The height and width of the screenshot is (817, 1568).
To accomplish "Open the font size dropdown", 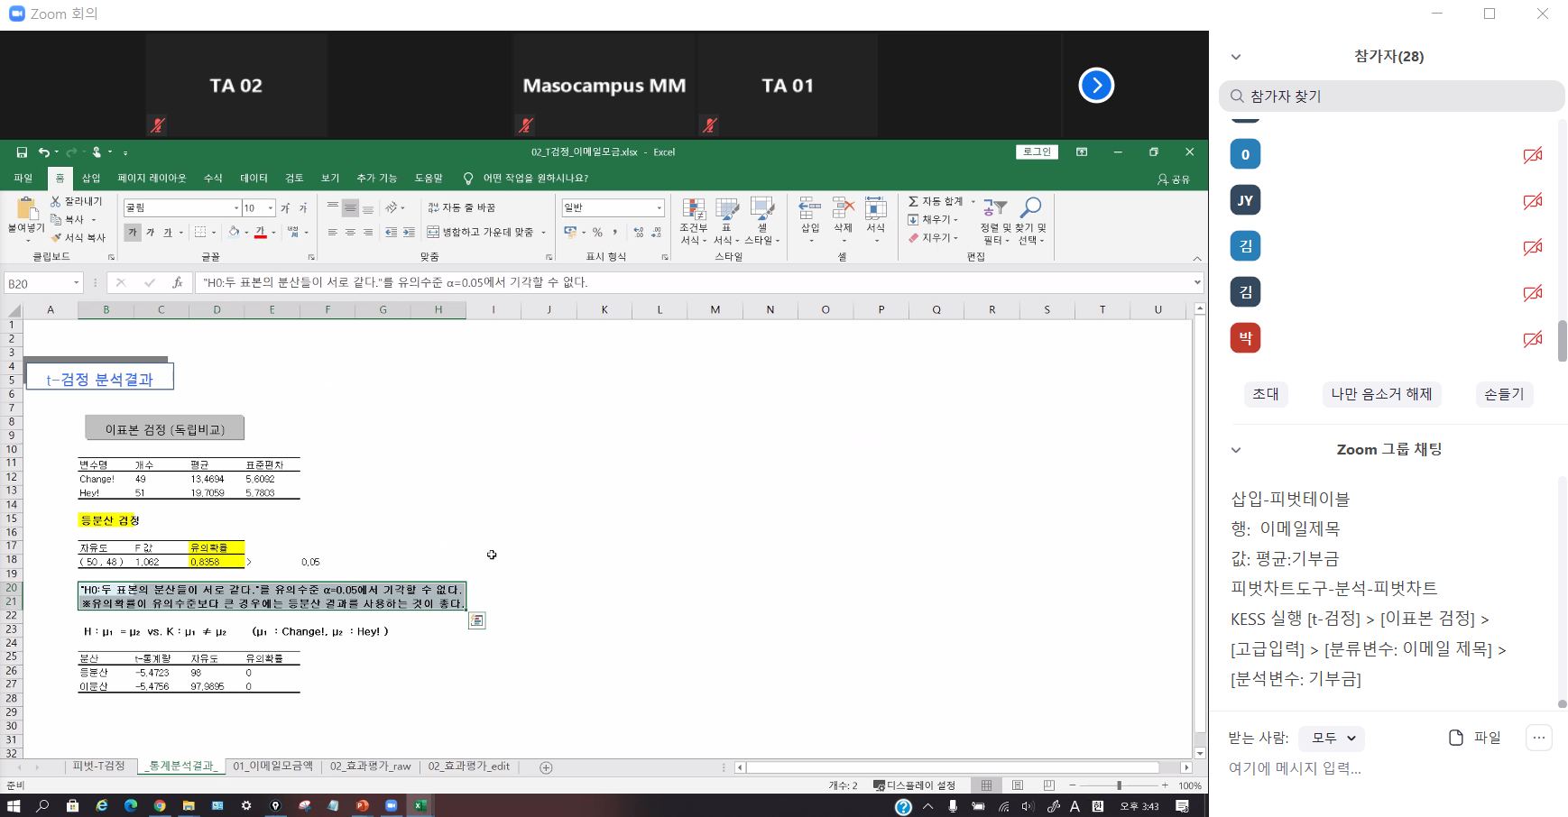I will [x=271, y=208].
